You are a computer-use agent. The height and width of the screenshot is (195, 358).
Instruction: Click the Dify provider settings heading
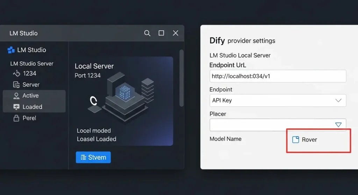[242, 41]
